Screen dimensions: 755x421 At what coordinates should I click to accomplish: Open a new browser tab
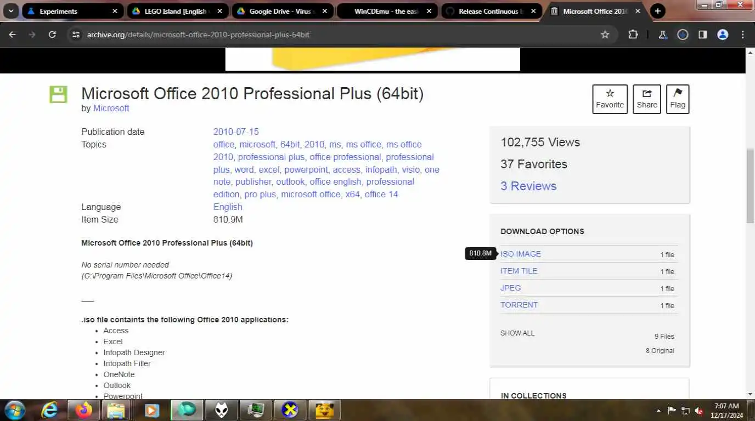[657, 11]
